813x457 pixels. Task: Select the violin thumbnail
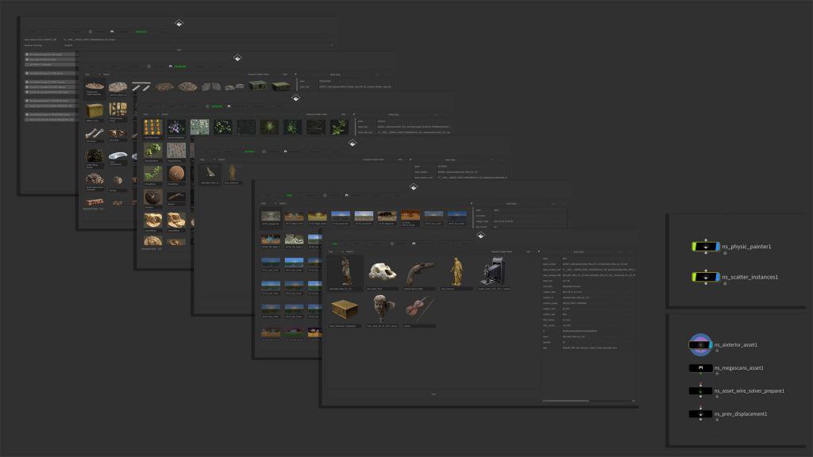[x=419, y=309]
